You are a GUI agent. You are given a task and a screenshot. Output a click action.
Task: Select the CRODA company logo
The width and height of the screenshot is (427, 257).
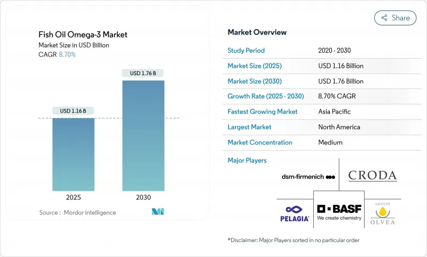[x=372, y=175]
